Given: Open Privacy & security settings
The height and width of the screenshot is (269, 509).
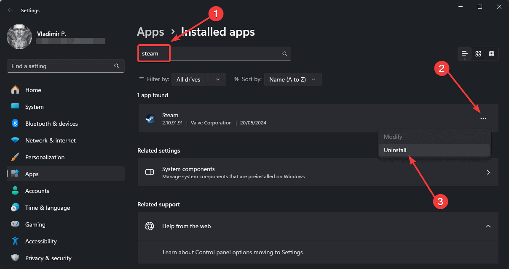Looking at the screenshot, I should pos(65,258).
